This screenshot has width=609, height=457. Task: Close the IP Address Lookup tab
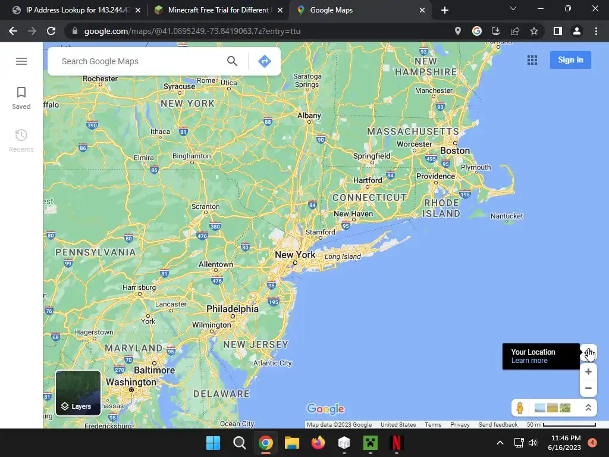tap(138, 10)
